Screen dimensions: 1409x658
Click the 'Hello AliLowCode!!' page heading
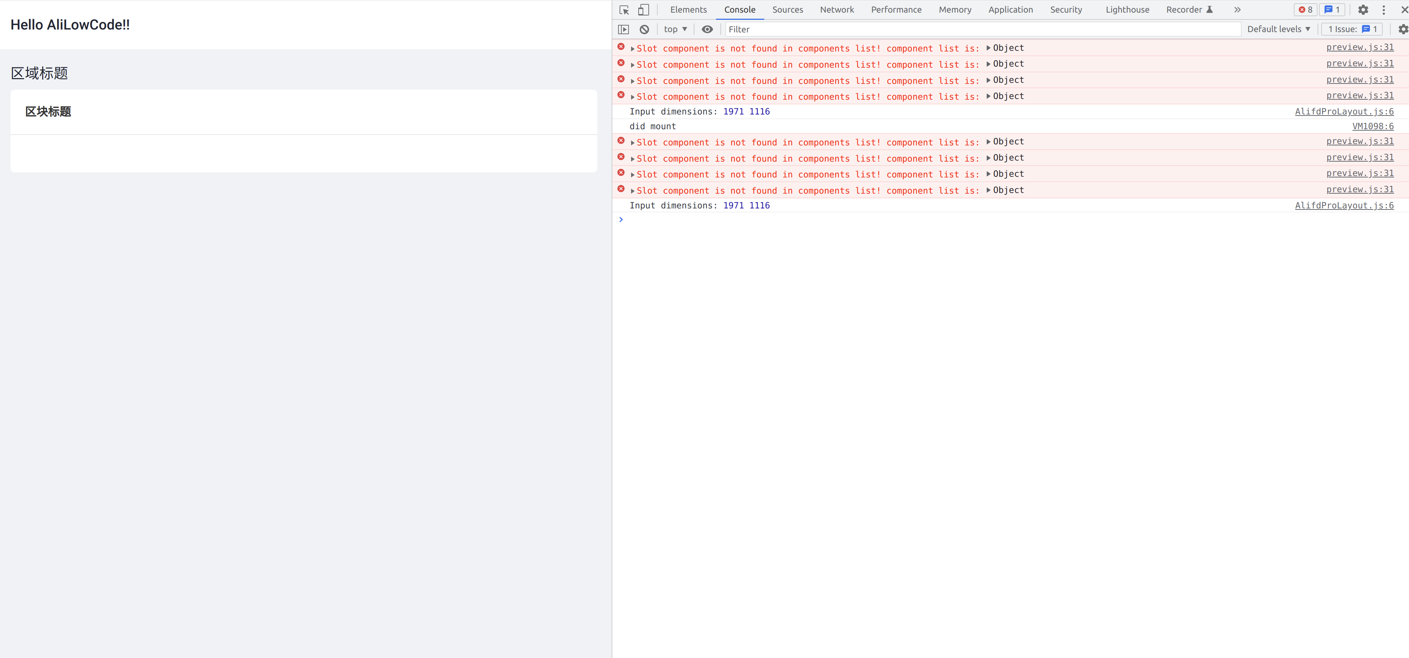coord(70,25)
